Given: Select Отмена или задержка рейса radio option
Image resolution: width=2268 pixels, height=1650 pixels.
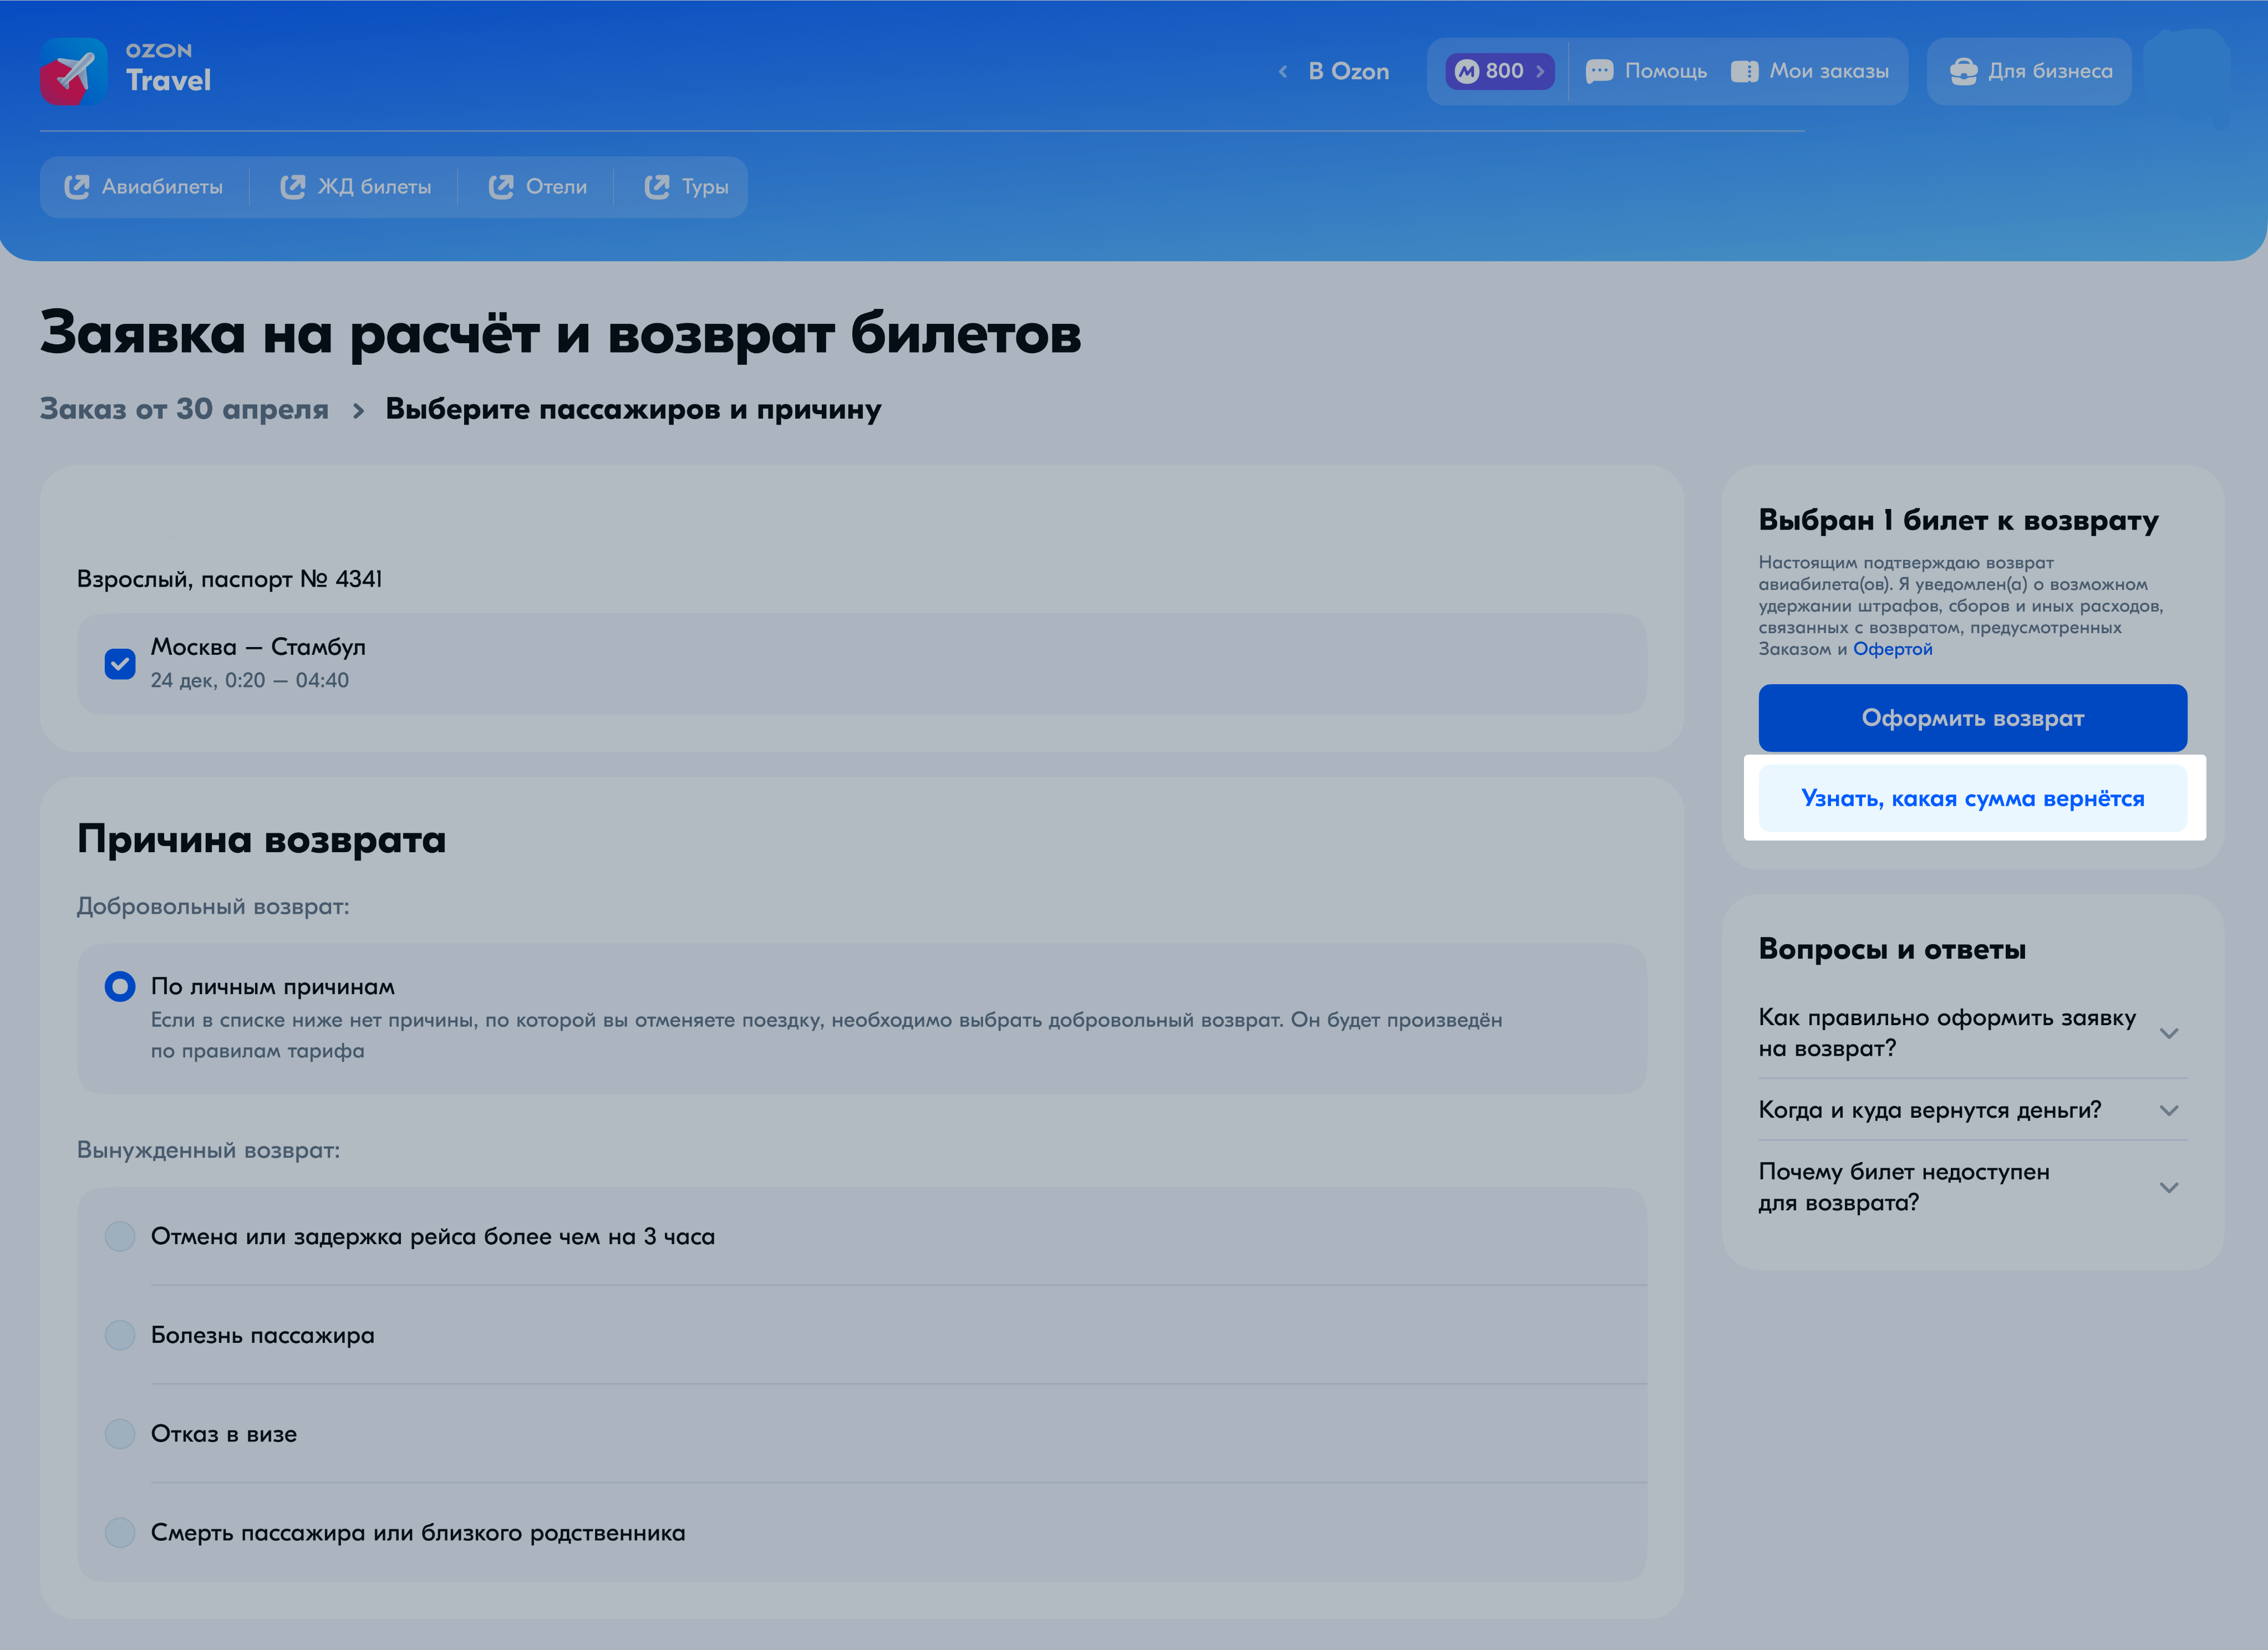Looking at the screenshot, I should (120, 1237).
